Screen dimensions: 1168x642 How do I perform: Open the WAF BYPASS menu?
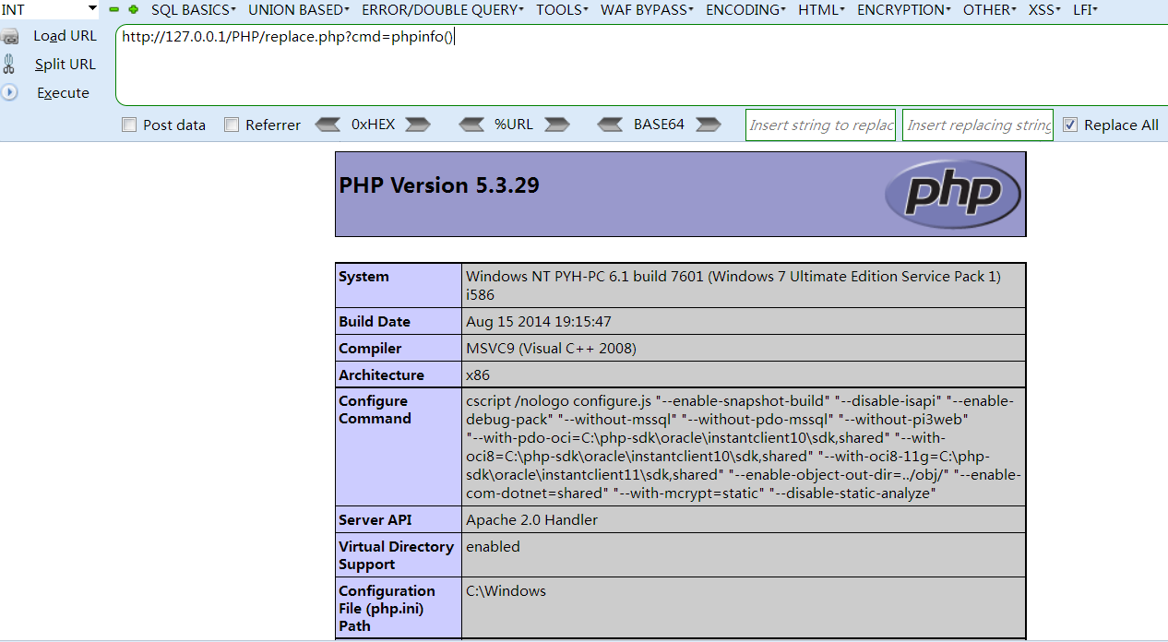click(648, 9)
